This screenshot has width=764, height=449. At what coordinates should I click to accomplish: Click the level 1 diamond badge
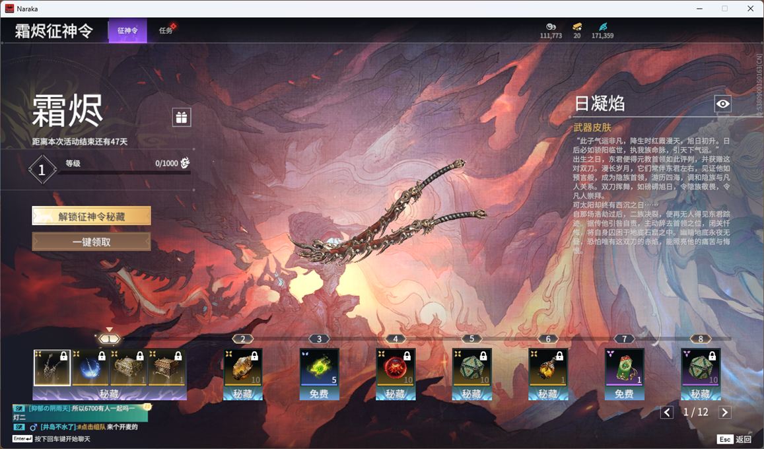(42, 170)
